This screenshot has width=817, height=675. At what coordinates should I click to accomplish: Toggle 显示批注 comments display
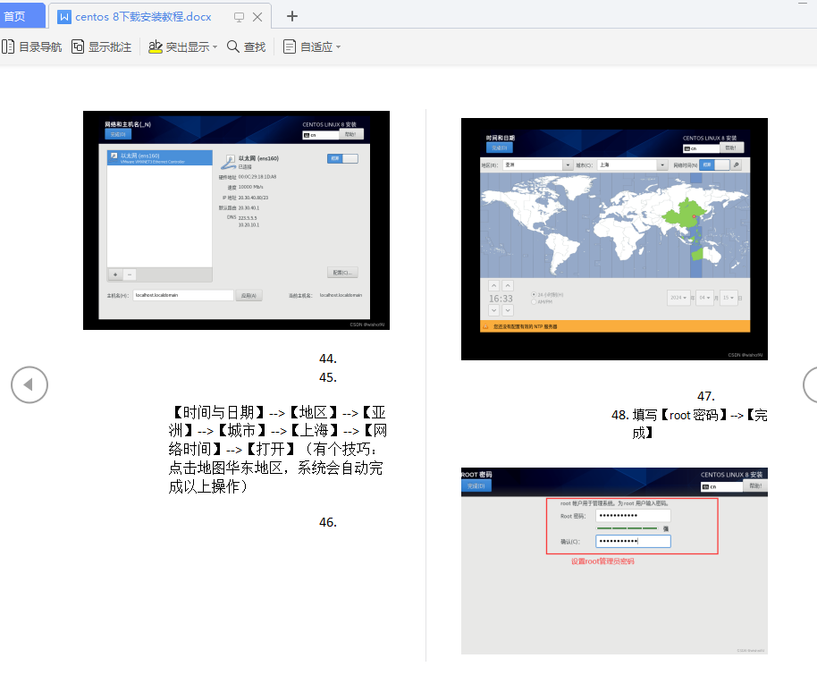pyautogui.click(x=102, y=46)
